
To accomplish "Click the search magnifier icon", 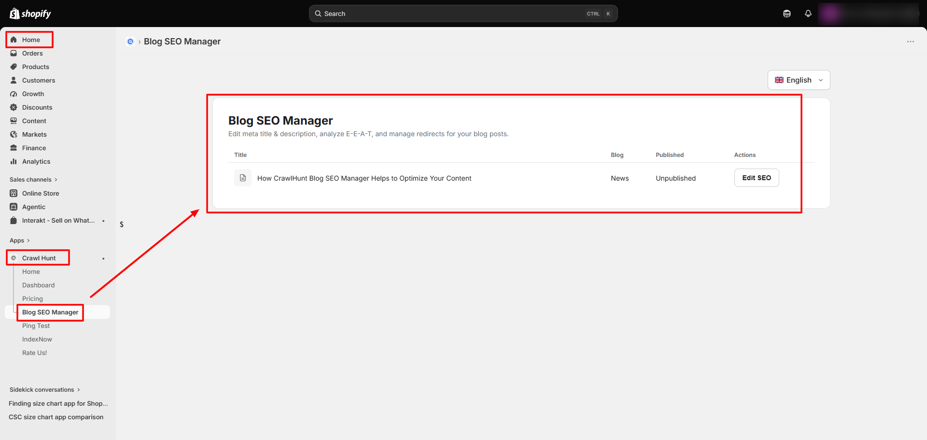I will click(x=318, y=14).
